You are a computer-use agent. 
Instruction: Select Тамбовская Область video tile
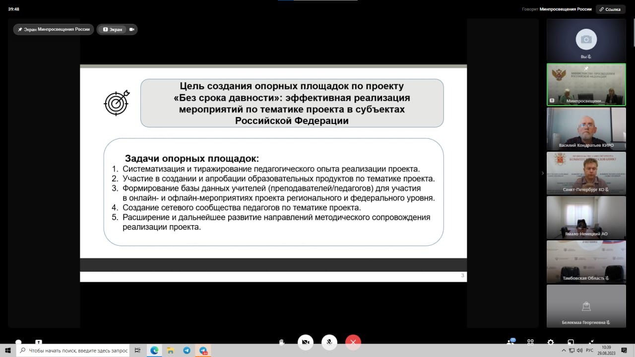pyautogui.click(x=586, y=262)
